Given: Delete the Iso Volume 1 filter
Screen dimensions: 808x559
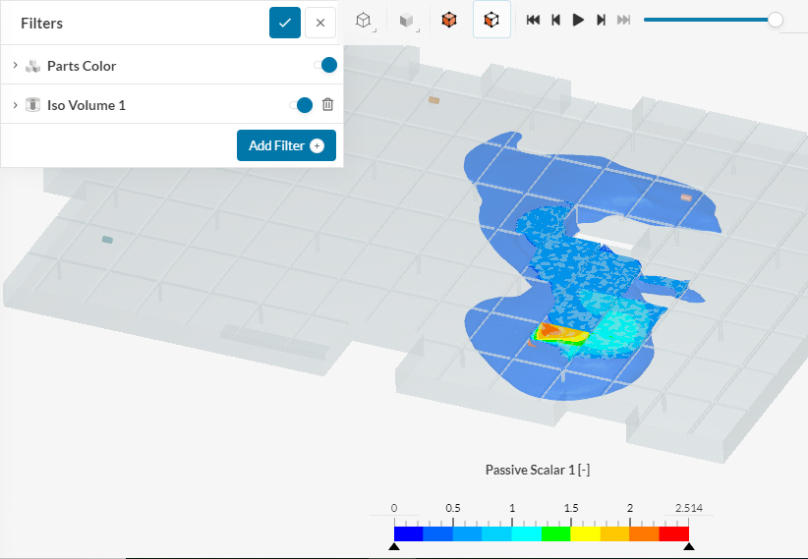Looking at the screenshot, I should click(328, 105).
